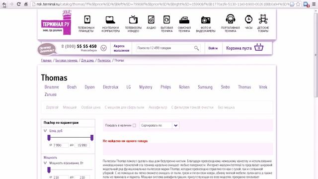Click the browser extension icon with red badge

pyautogui.click(x=306, y=4)
